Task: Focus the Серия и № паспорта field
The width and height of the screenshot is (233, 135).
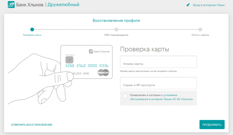Action: pos(158,83)
